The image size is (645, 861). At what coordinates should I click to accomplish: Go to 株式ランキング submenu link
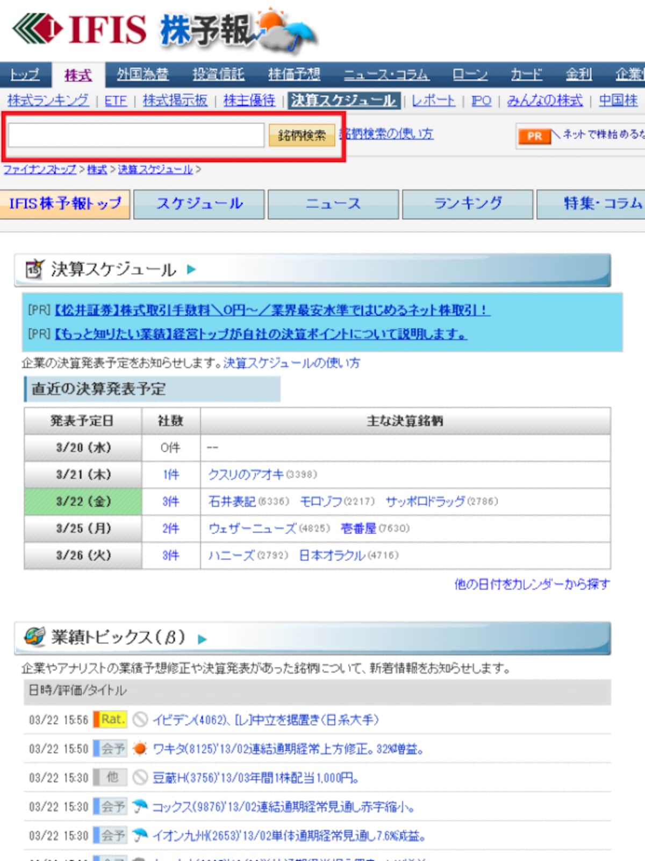48,101
